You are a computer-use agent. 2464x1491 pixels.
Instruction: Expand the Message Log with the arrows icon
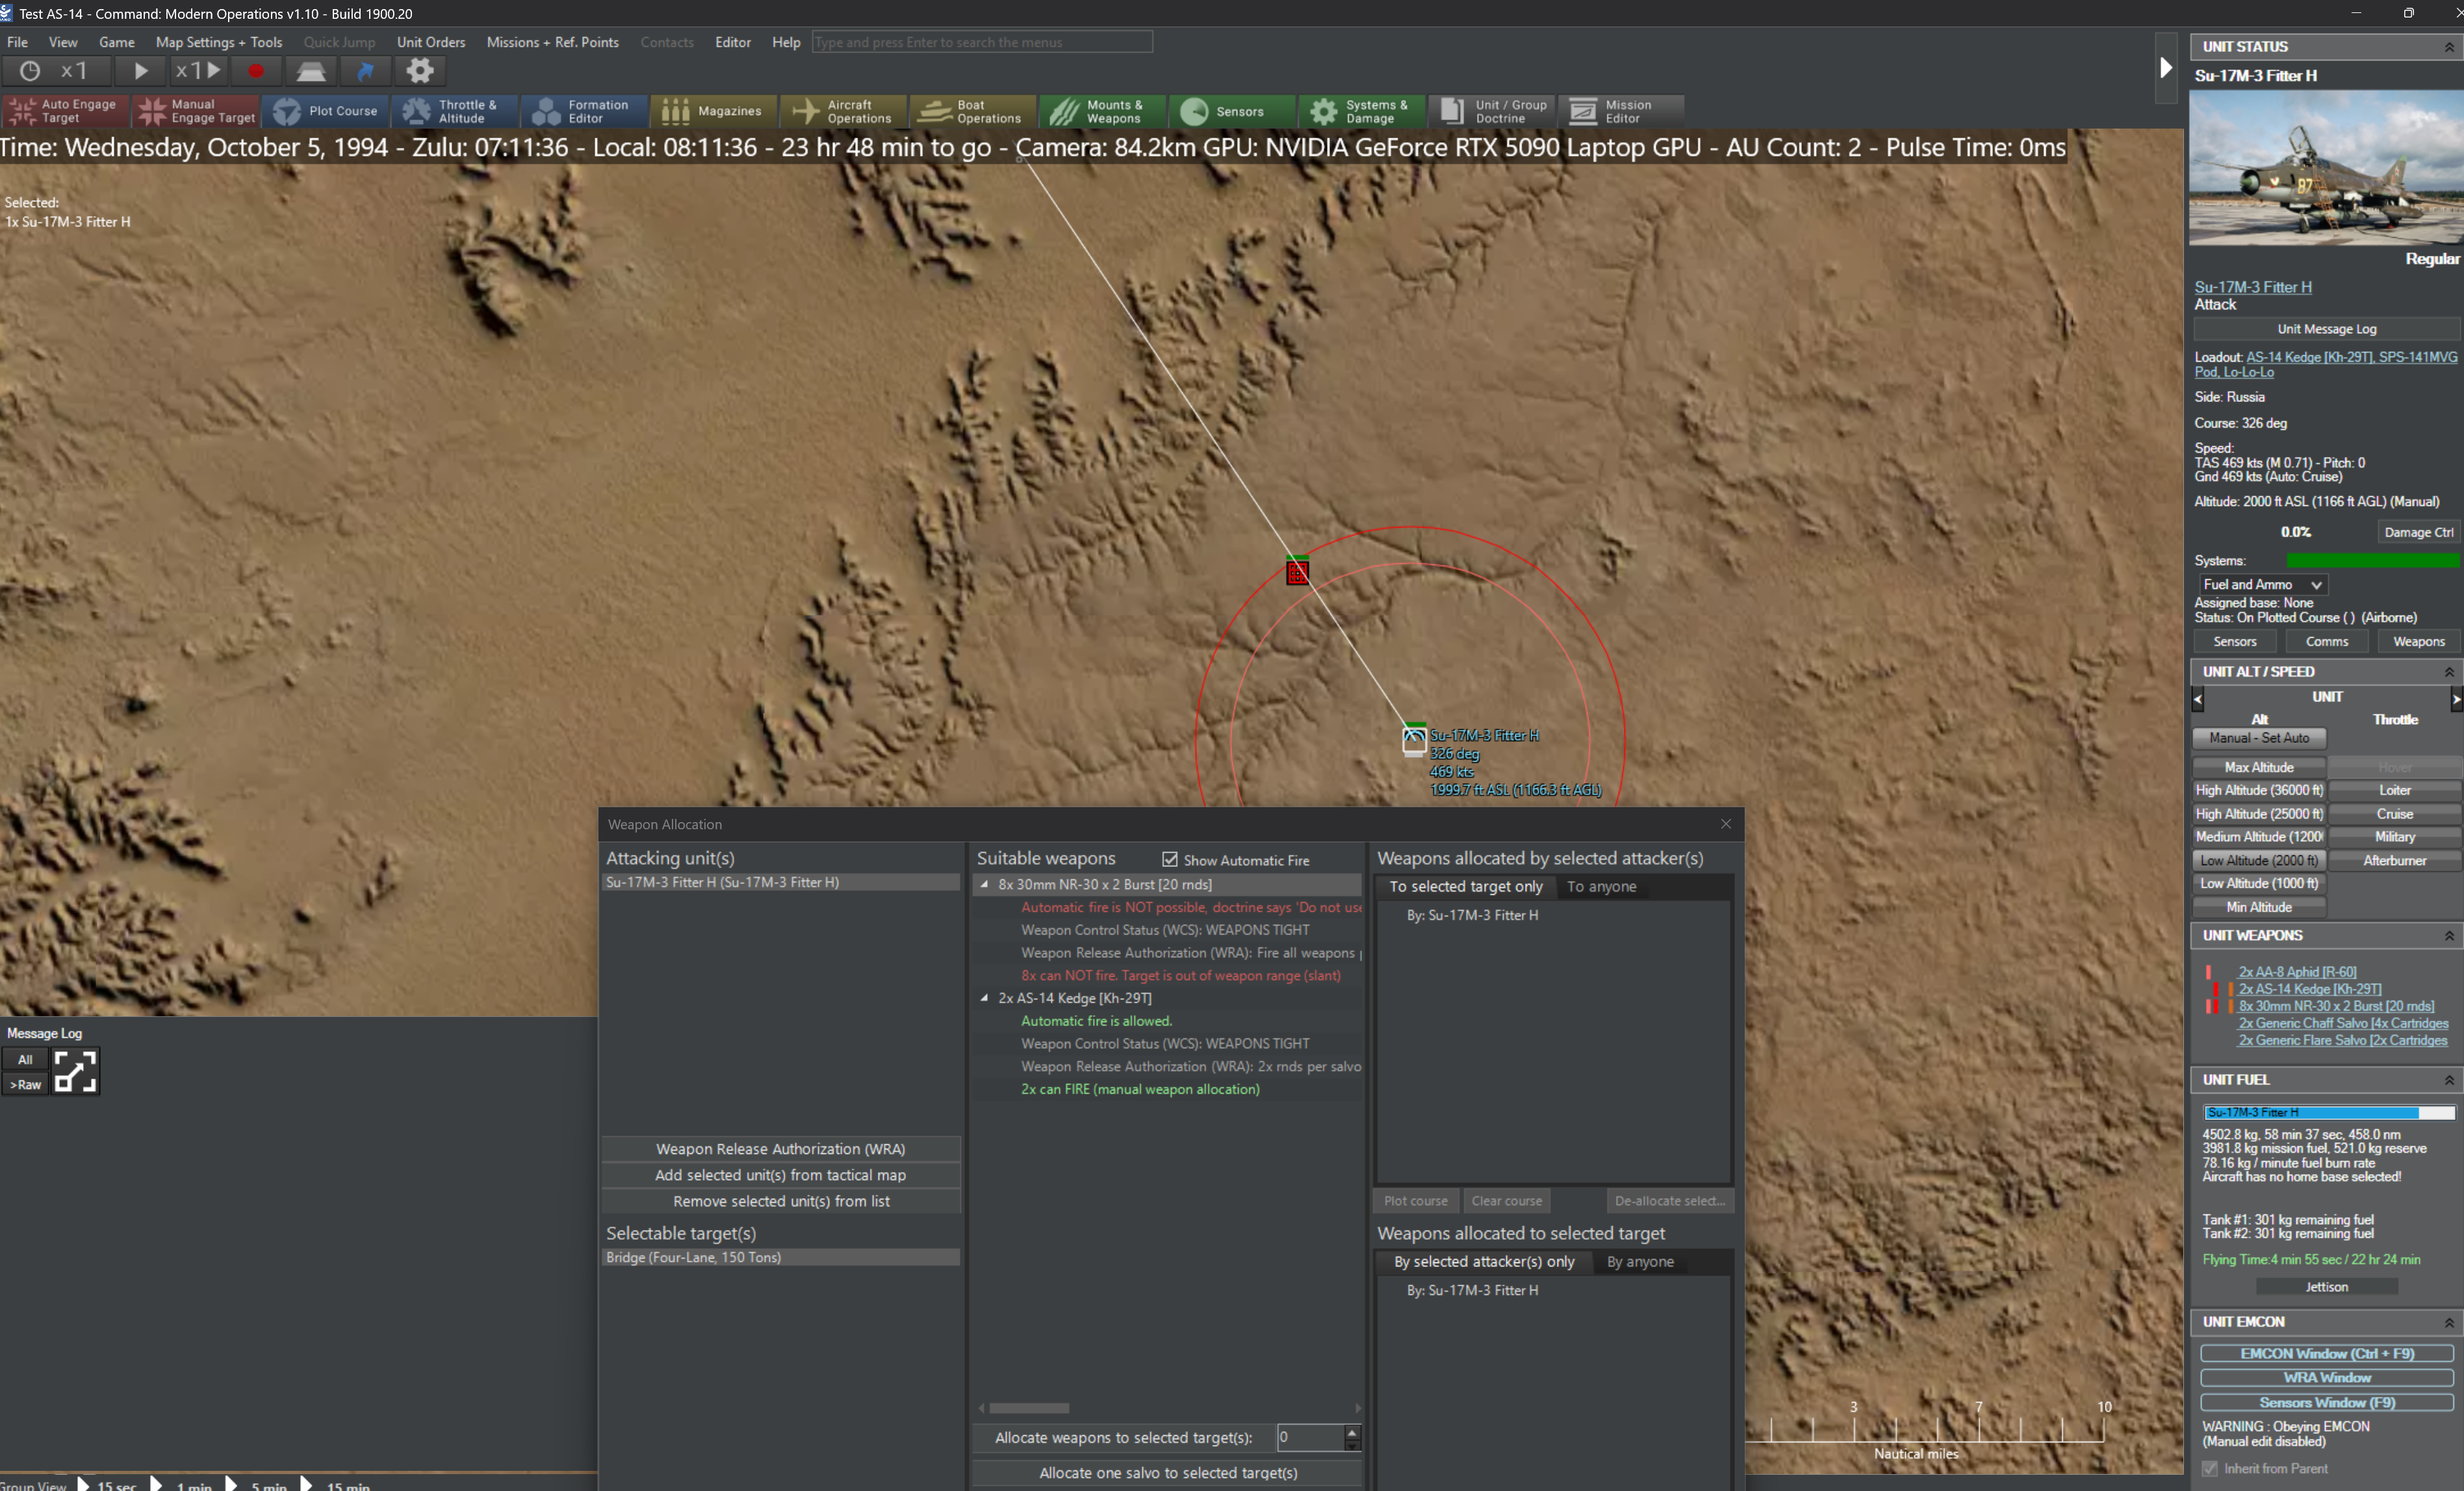tap(75, 1071)
